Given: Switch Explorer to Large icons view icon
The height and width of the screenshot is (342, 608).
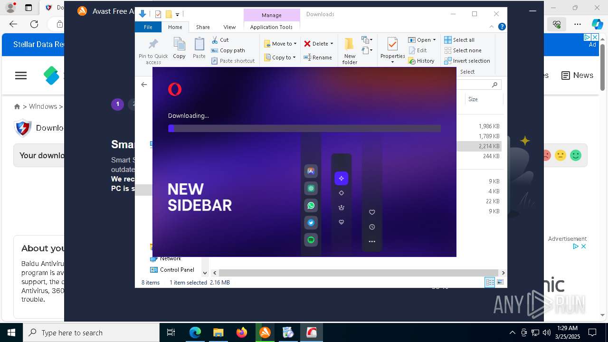Looking at the screenshot, I should [500, 282].
